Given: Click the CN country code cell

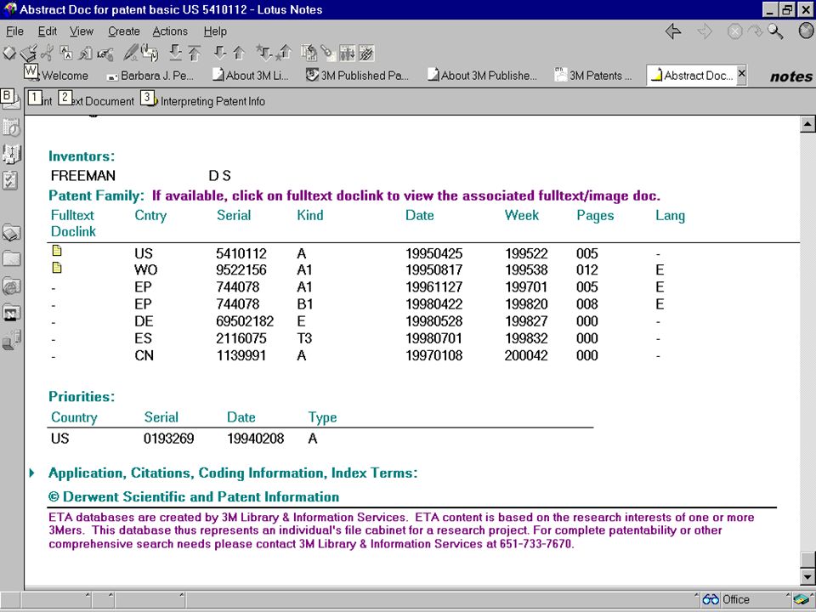Looking at the screenshot, I should click(144, 355).
